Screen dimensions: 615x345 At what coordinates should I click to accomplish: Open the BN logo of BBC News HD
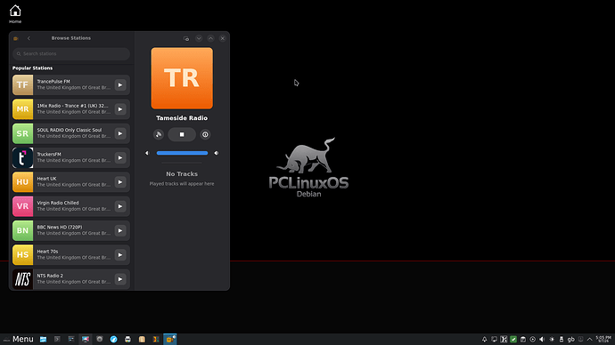tap(23, 231)
